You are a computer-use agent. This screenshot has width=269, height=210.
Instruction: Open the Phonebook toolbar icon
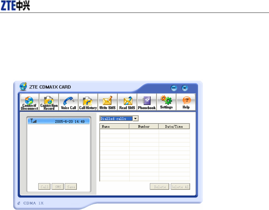(147, 102)
